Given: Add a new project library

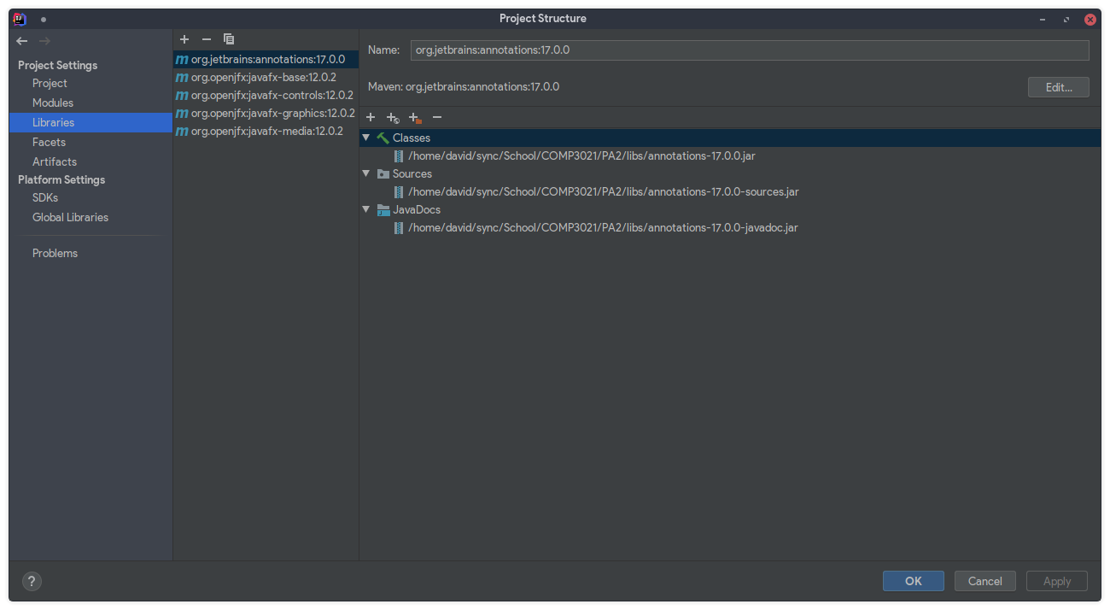Looking at the screenshot, I should pos(184,39).
